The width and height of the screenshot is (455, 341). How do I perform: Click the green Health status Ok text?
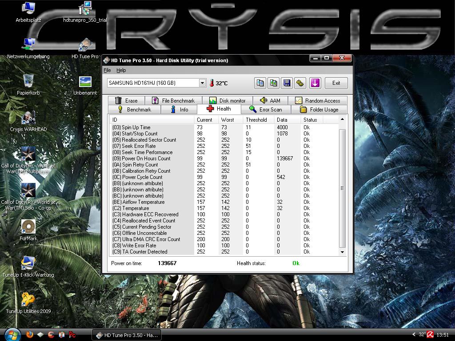(x=295, y=263)
